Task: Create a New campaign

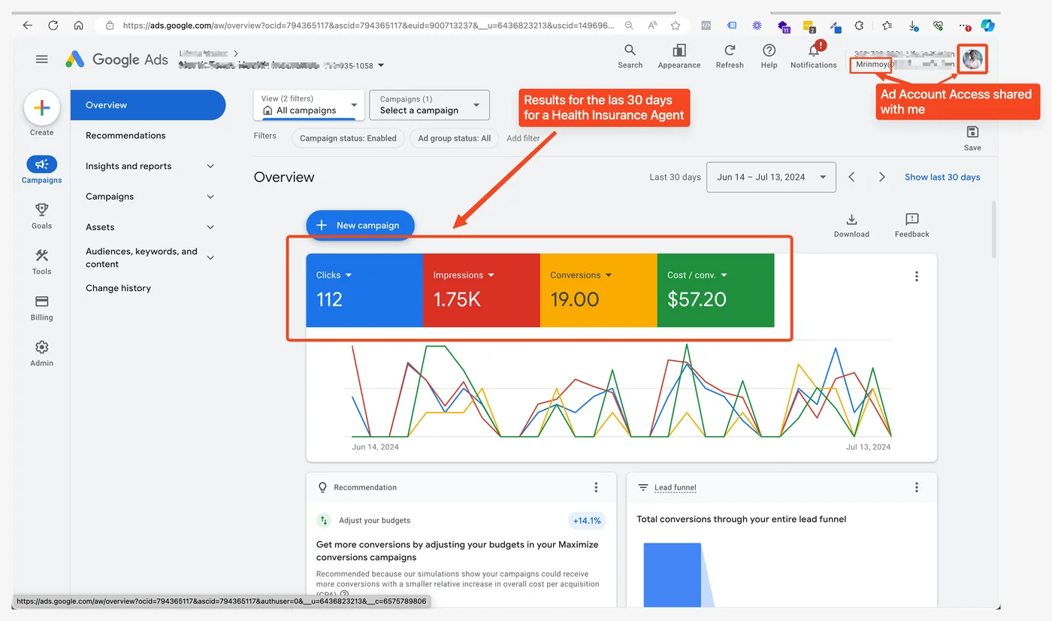Action: 359,225
